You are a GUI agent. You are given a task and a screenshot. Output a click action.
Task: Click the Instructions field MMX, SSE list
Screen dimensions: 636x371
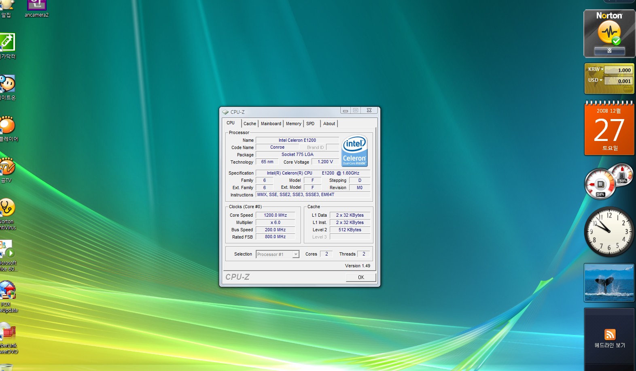[313, 195]
